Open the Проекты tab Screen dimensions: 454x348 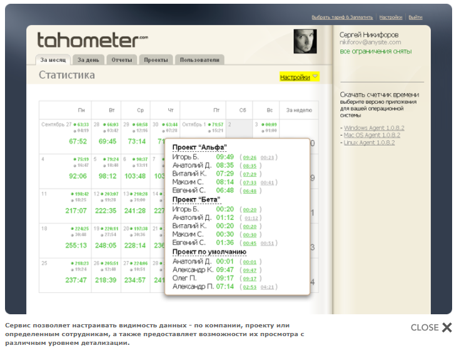tap(156, 60)
